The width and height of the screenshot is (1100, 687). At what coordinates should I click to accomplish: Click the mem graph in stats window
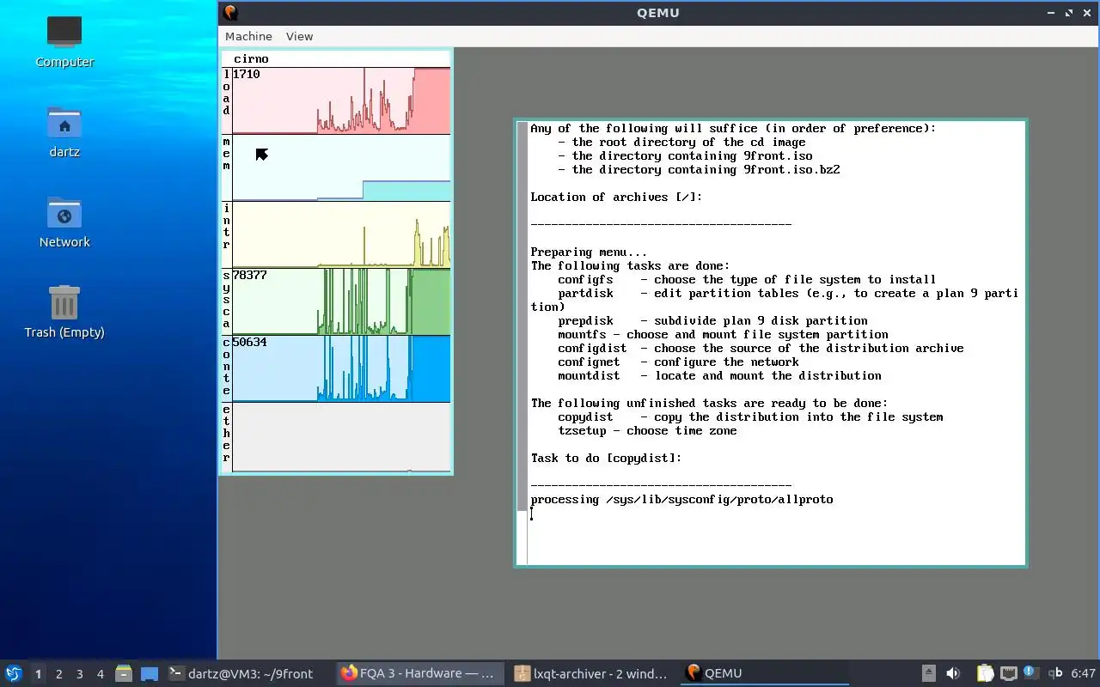click(x=341, y=167)
